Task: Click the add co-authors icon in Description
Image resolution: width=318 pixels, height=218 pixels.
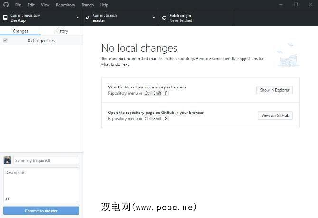Action: (8, 199)
